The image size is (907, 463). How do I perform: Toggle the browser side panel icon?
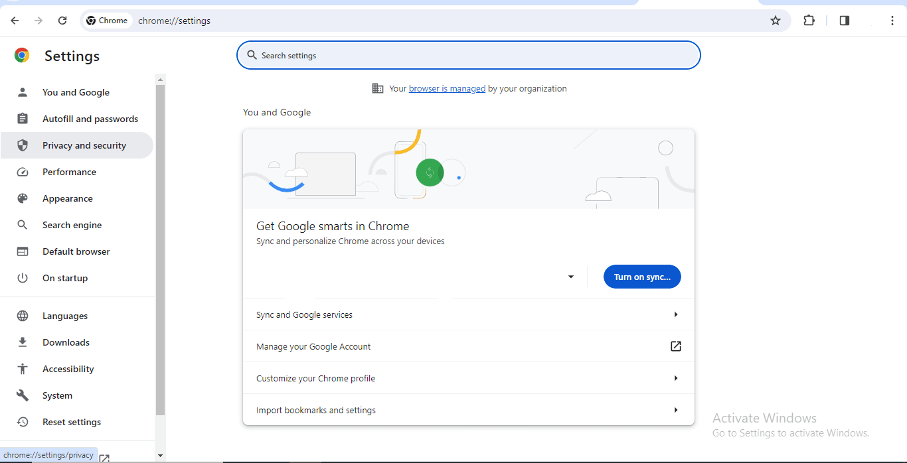[x=845, y=21]
